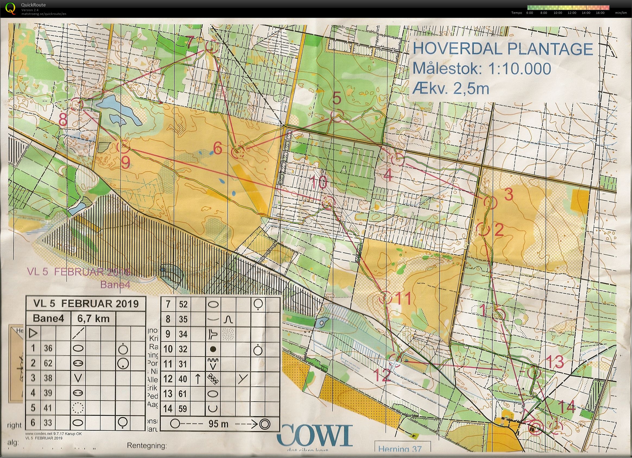Click the V symbol in code 38 row
This screenshot has height=458, width=632.
coord(78,378)
